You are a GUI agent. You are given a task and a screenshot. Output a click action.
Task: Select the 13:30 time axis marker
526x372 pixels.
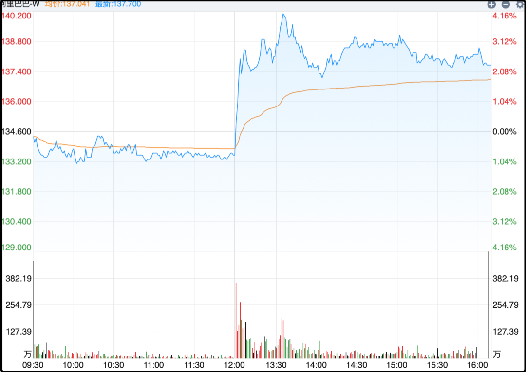[275, 365]
